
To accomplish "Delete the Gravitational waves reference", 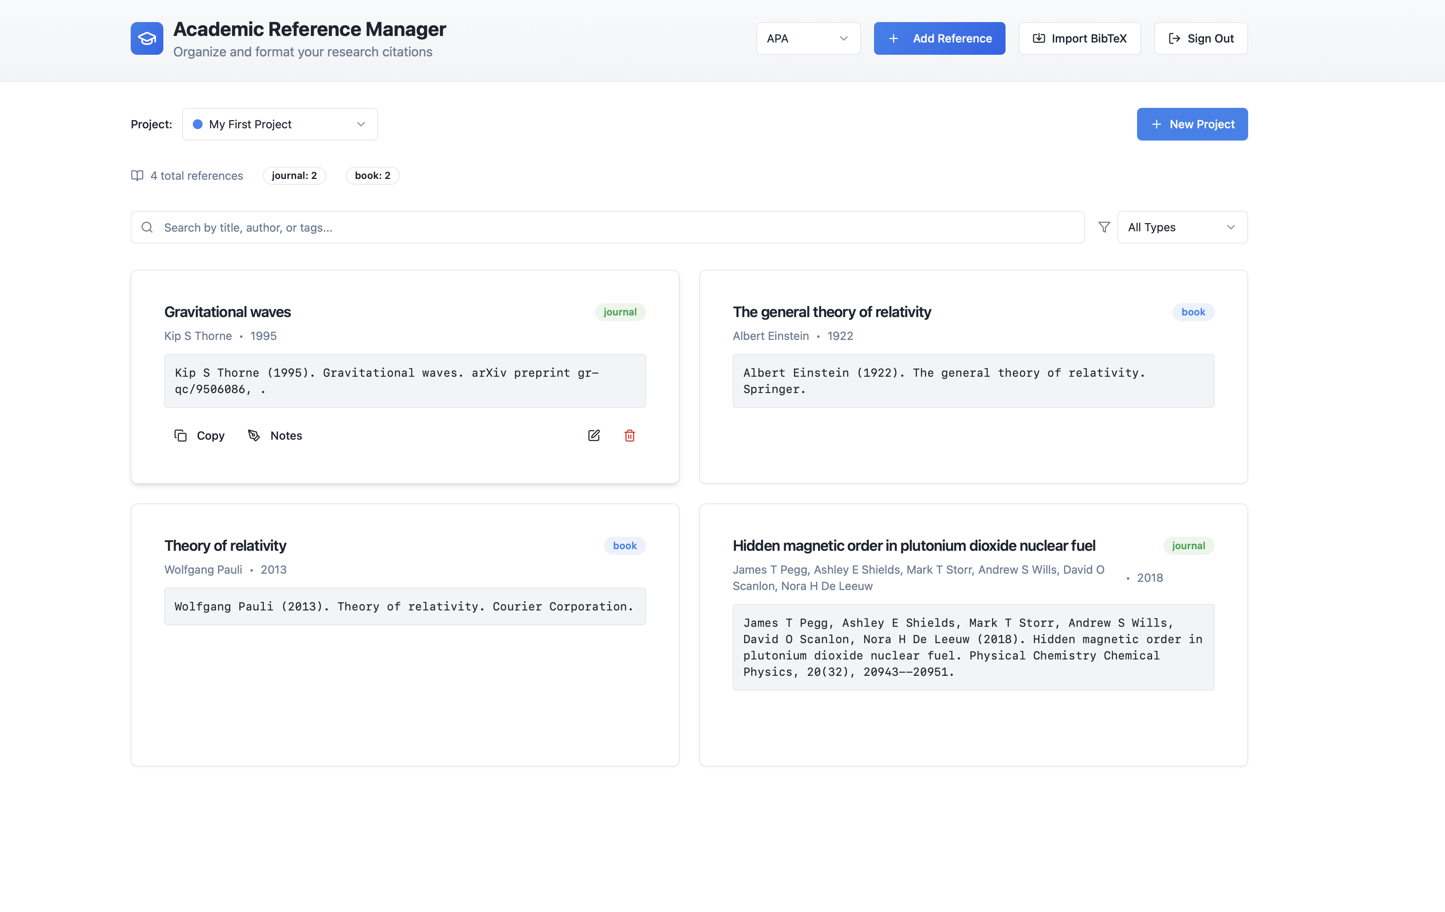I will (629, 435).
